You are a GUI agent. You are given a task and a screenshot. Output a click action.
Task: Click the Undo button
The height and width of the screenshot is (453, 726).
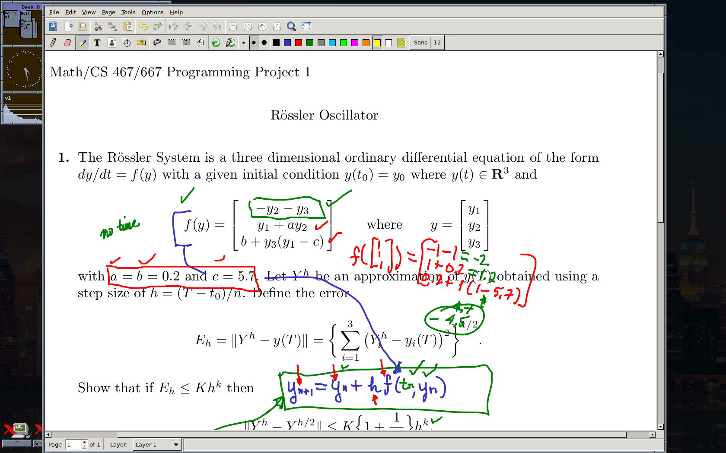143,26
